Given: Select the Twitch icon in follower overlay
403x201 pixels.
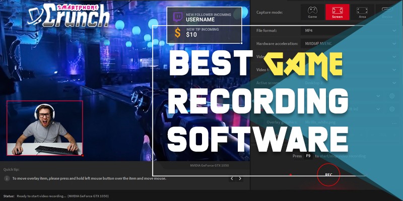Looking at the screenshot, I should (x=178, y=17).
